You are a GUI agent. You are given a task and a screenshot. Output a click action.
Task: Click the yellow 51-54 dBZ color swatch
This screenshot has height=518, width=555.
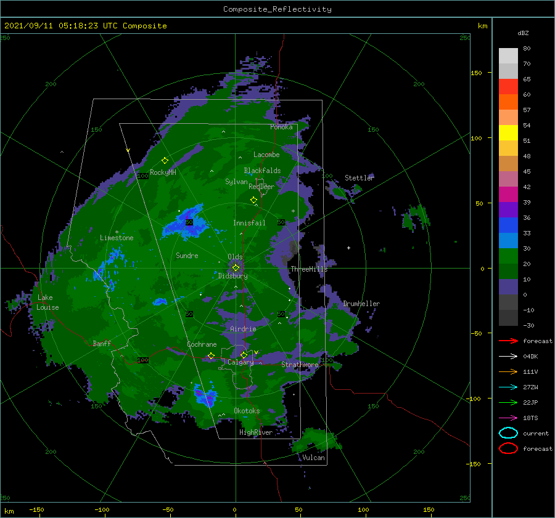click(x=508, y=133)
